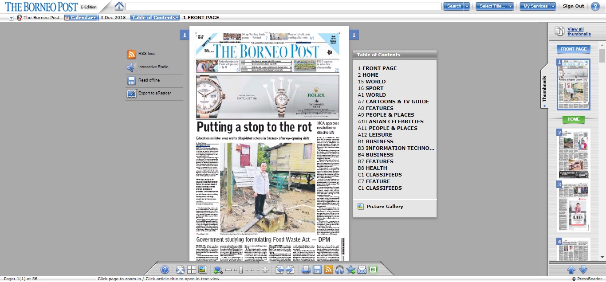Select the zoom-in magnifier tool
The width and height of the screenshot is (606, 282).
pyautogui.click(x=218, y=269)
